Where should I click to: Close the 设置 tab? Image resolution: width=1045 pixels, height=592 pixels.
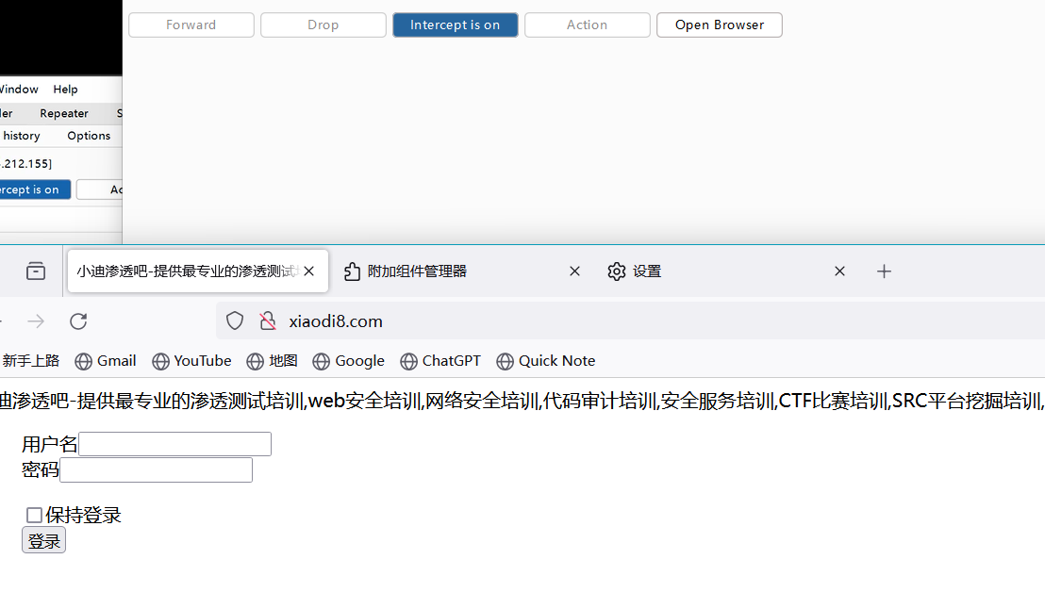(839, 271)
